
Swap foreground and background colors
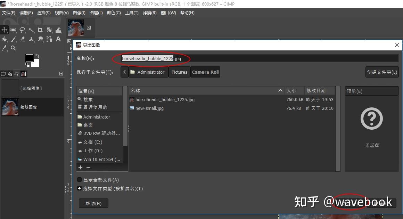point(37,56)
